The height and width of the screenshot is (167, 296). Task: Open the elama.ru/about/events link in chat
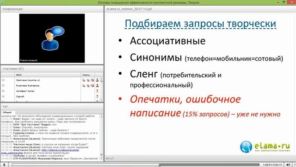click(60, 150)
